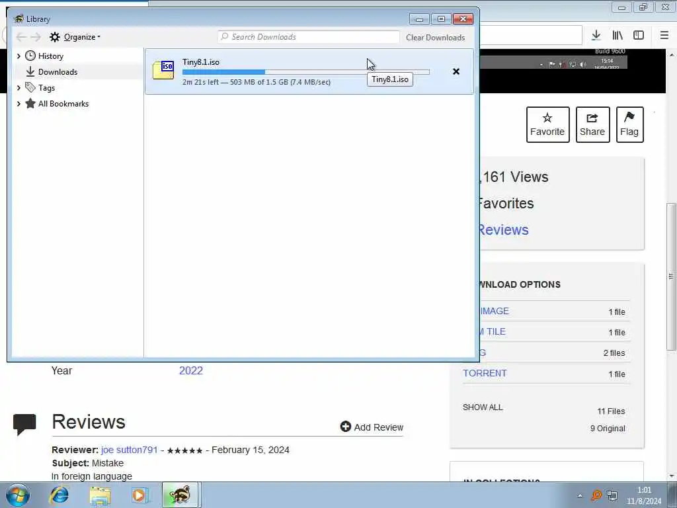Click the Favorite star button
Viewport: 677px width, 508px height.
tap(547, 124)
